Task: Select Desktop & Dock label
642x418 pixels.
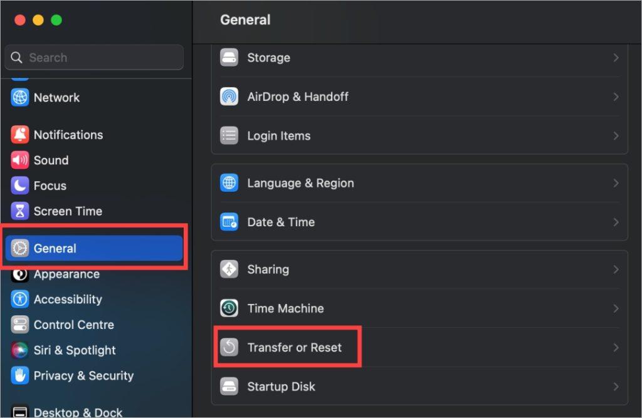Action: coord(78,412)
